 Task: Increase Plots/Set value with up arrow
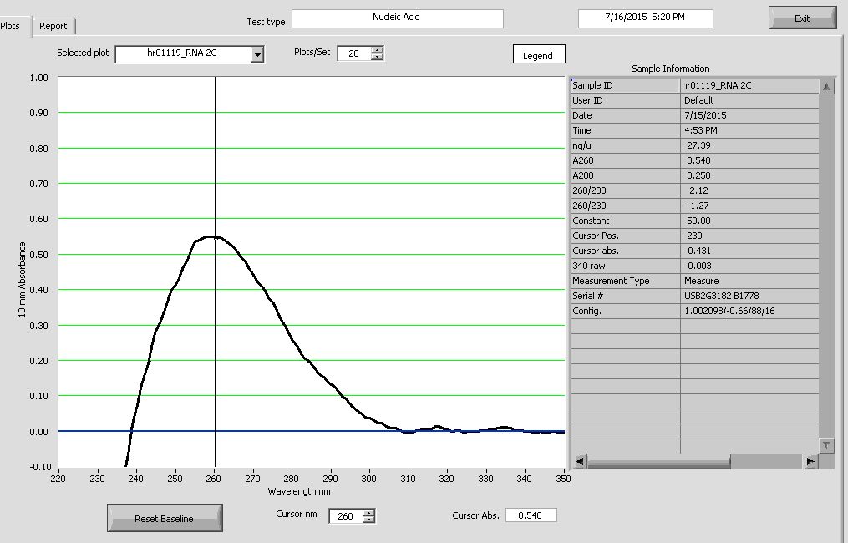(377, 50)
